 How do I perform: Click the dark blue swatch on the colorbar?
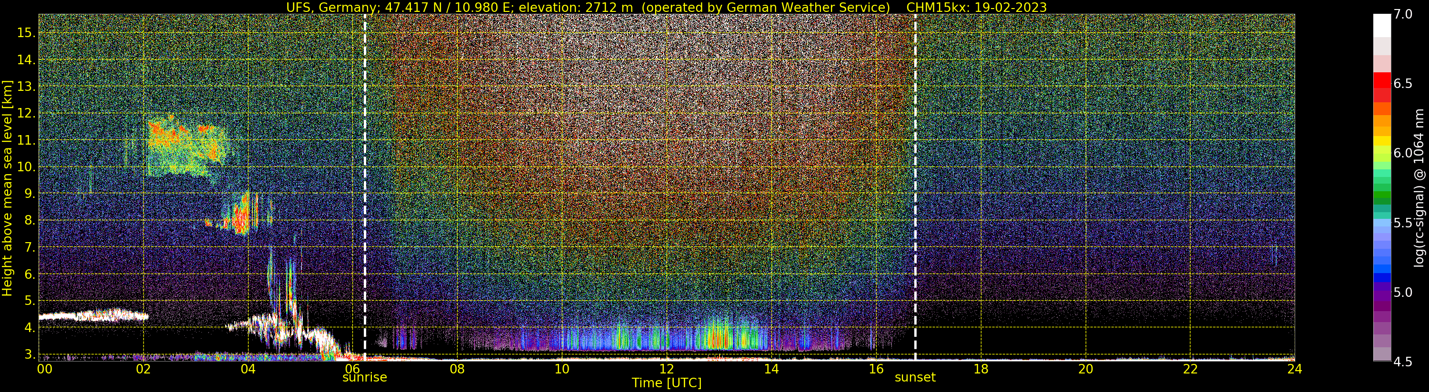[x=1382, y=278]
